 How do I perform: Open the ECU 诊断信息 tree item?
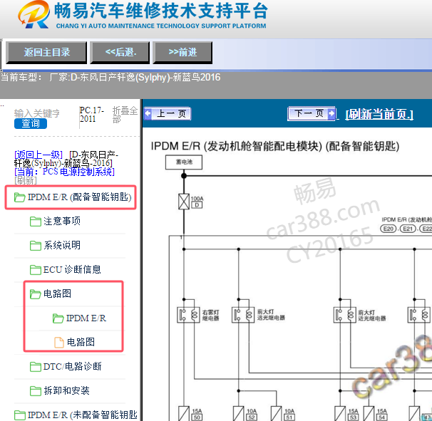coord(72,269)
